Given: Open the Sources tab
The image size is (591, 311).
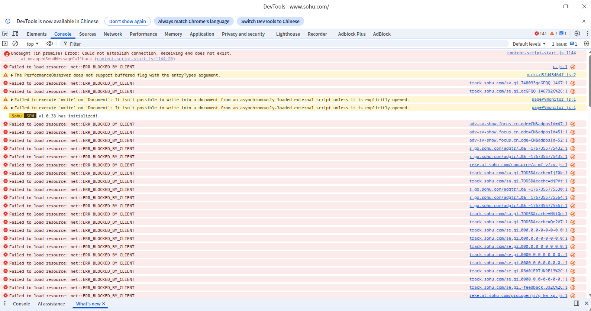Looking at the screenshot, I should point(88,34).
